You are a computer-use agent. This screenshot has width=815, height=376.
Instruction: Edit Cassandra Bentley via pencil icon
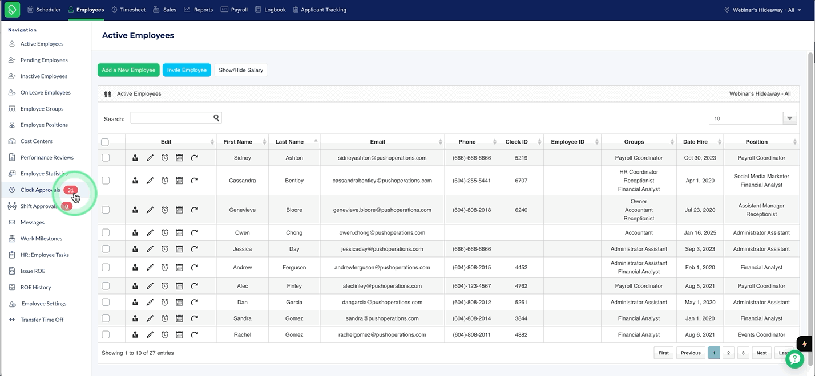(x=150, y=181)
